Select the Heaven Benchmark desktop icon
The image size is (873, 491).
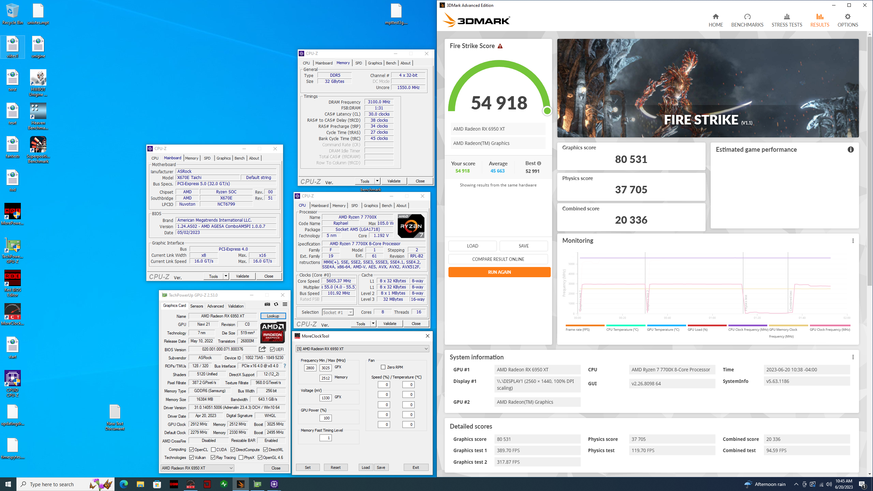tap(38, 116)
